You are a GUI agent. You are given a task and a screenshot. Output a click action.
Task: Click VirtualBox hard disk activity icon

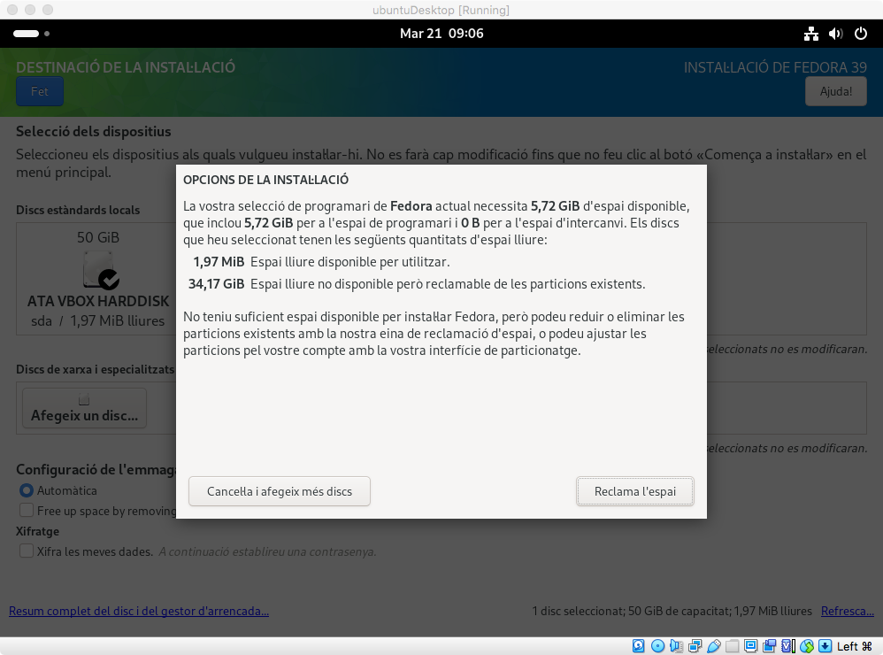[x=639, y=646]
